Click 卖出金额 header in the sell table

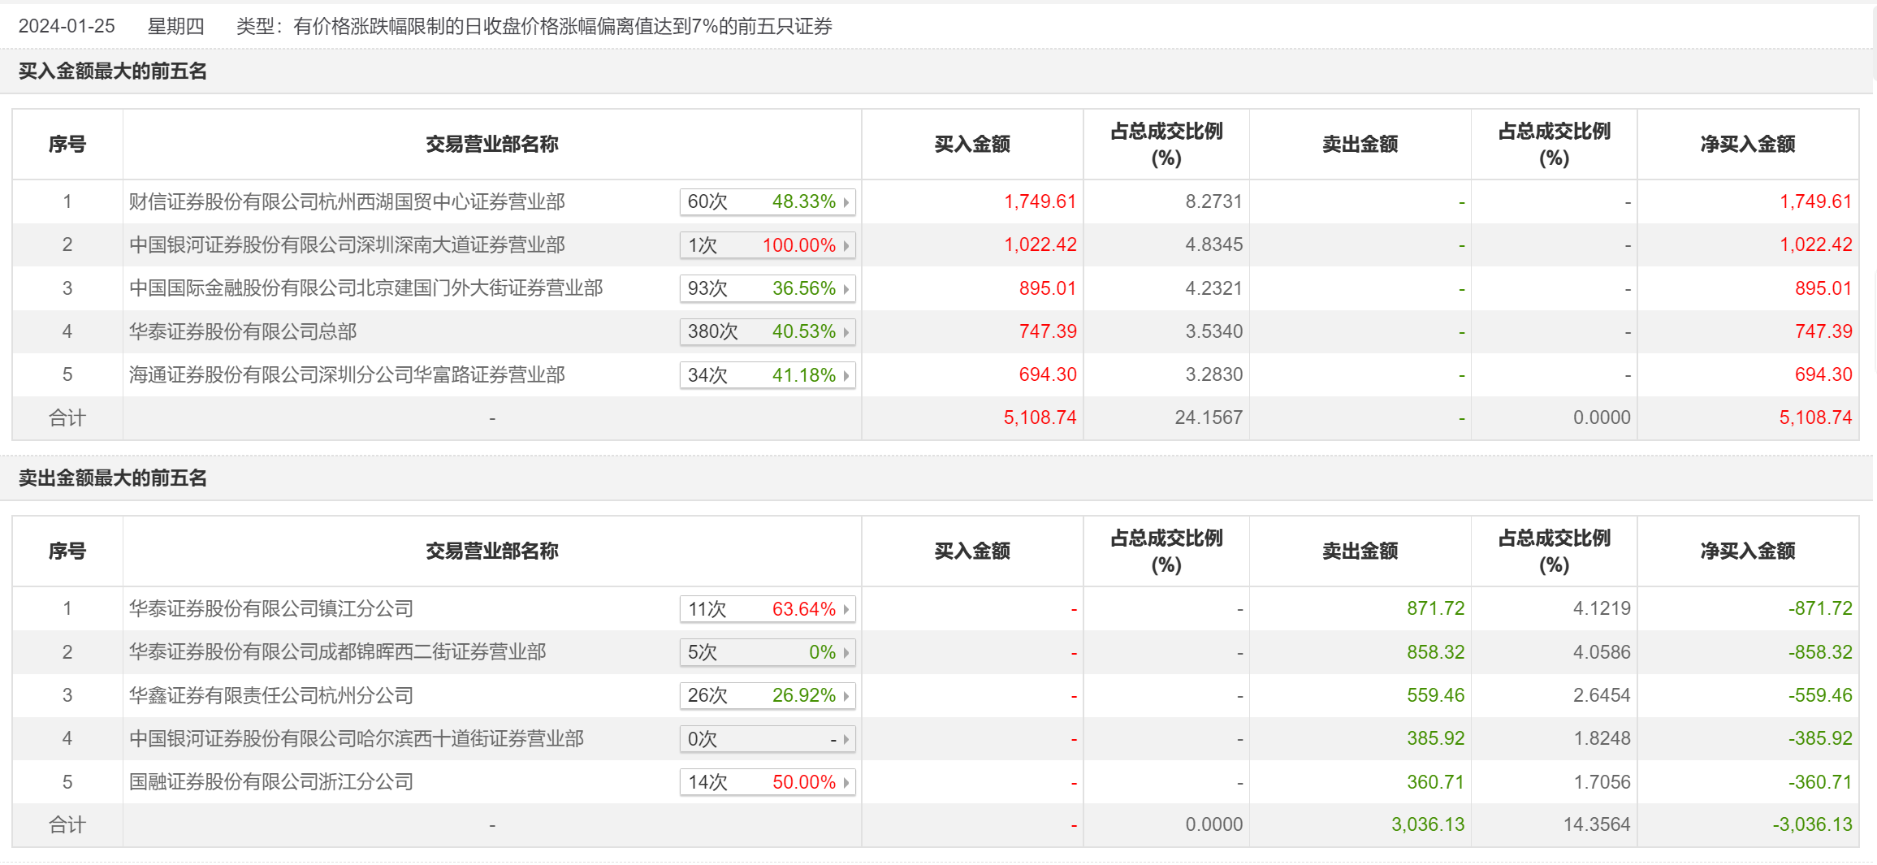[x=1360, y=551]
